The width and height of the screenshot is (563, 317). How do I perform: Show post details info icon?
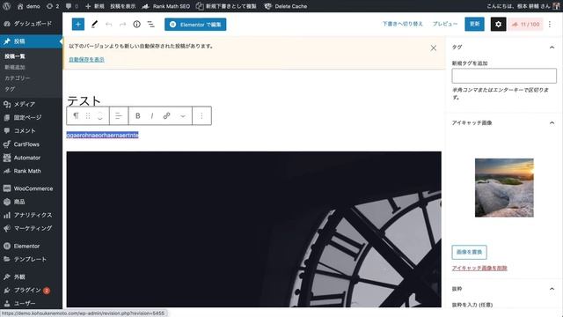[137, 24]
